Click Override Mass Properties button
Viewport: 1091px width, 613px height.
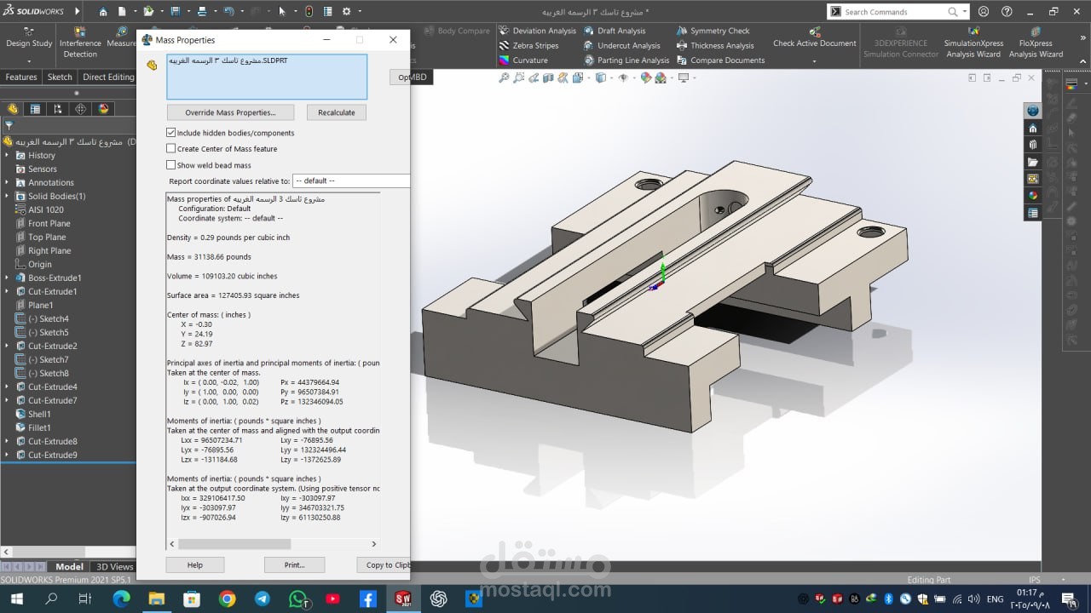tap(230, 112)
